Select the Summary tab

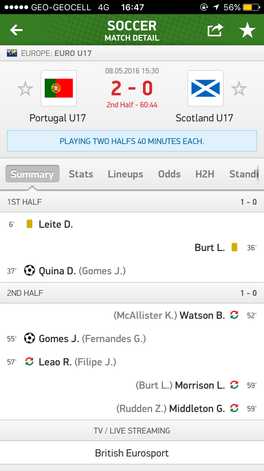click(32, 174)
